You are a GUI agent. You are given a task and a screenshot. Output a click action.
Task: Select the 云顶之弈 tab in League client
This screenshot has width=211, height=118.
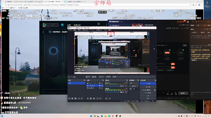77,25
